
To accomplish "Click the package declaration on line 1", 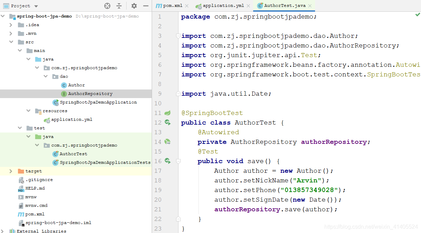I will tap(249, 17).
